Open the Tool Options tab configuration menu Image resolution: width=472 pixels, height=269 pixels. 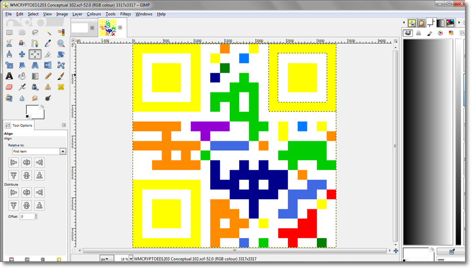click(64, 125)
